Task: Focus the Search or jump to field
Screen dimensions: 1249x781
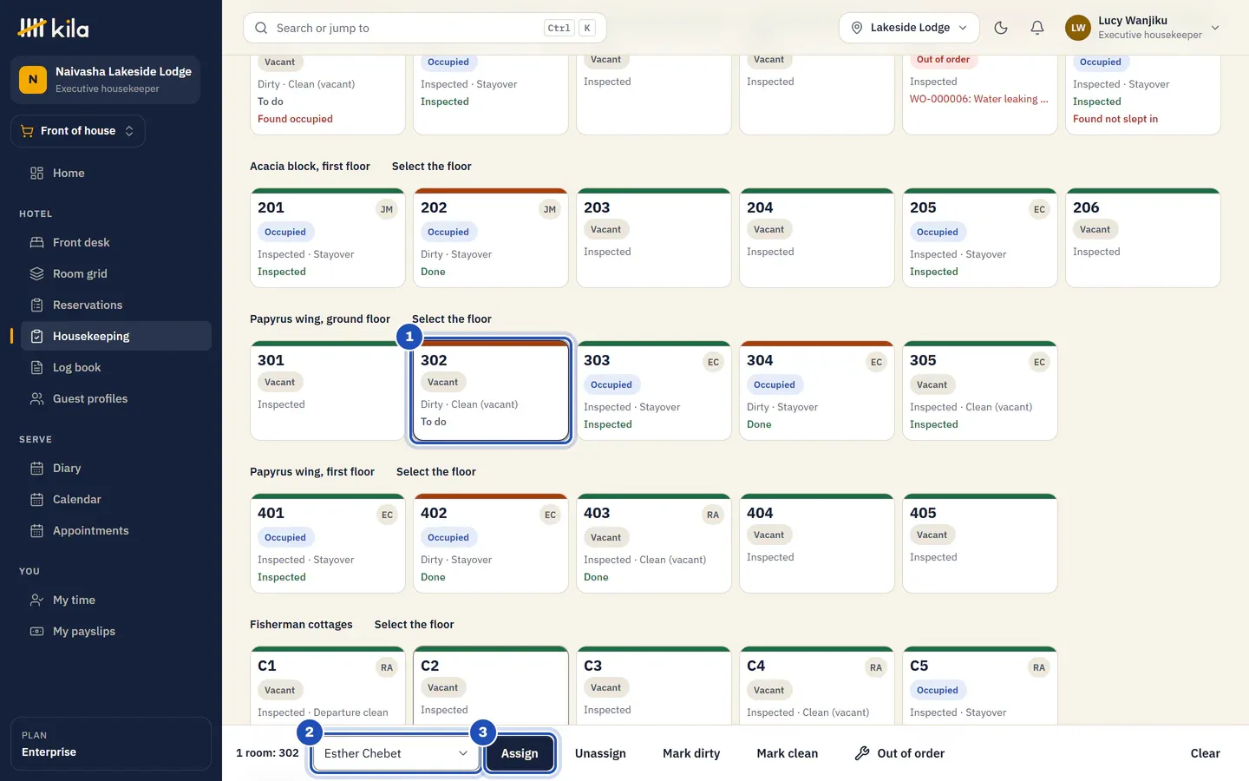Action: coord(425,28)
